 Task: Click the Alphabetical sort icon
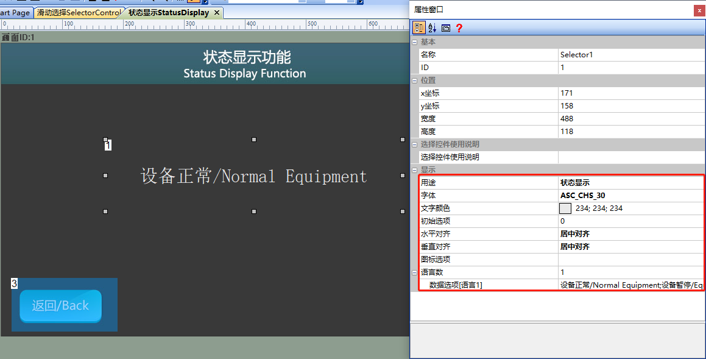432,28
